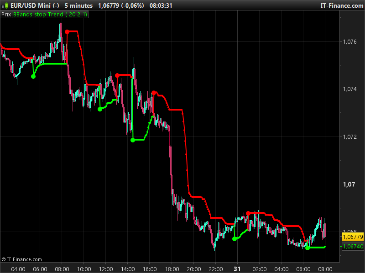Click the timestamp 08:03:31
Image resolution: width=365 pixels, height=273 pixels.
(x=161, y=5)
